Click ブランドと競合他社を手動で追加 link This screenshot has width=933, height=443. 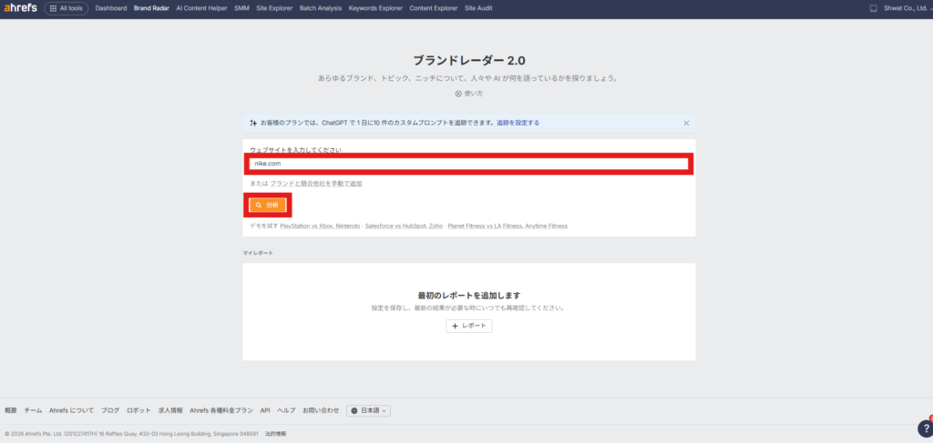point(316,184)
